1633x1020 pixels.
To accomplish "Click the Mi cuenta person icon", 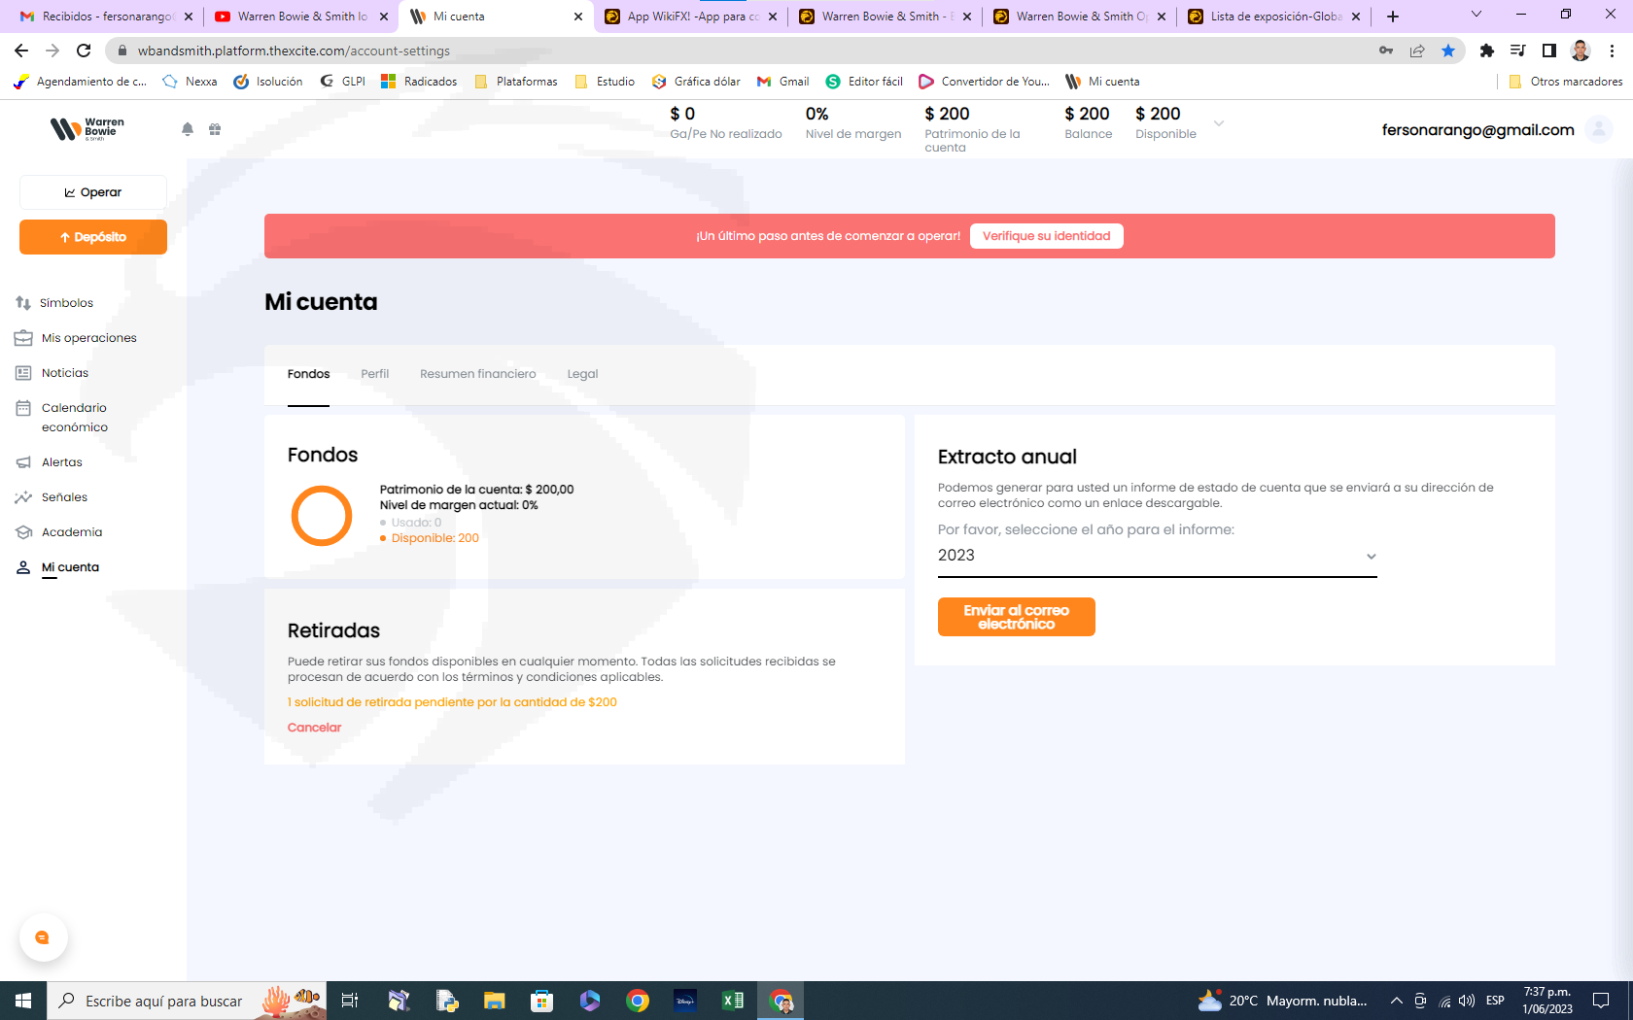I will tap(23, 567).
